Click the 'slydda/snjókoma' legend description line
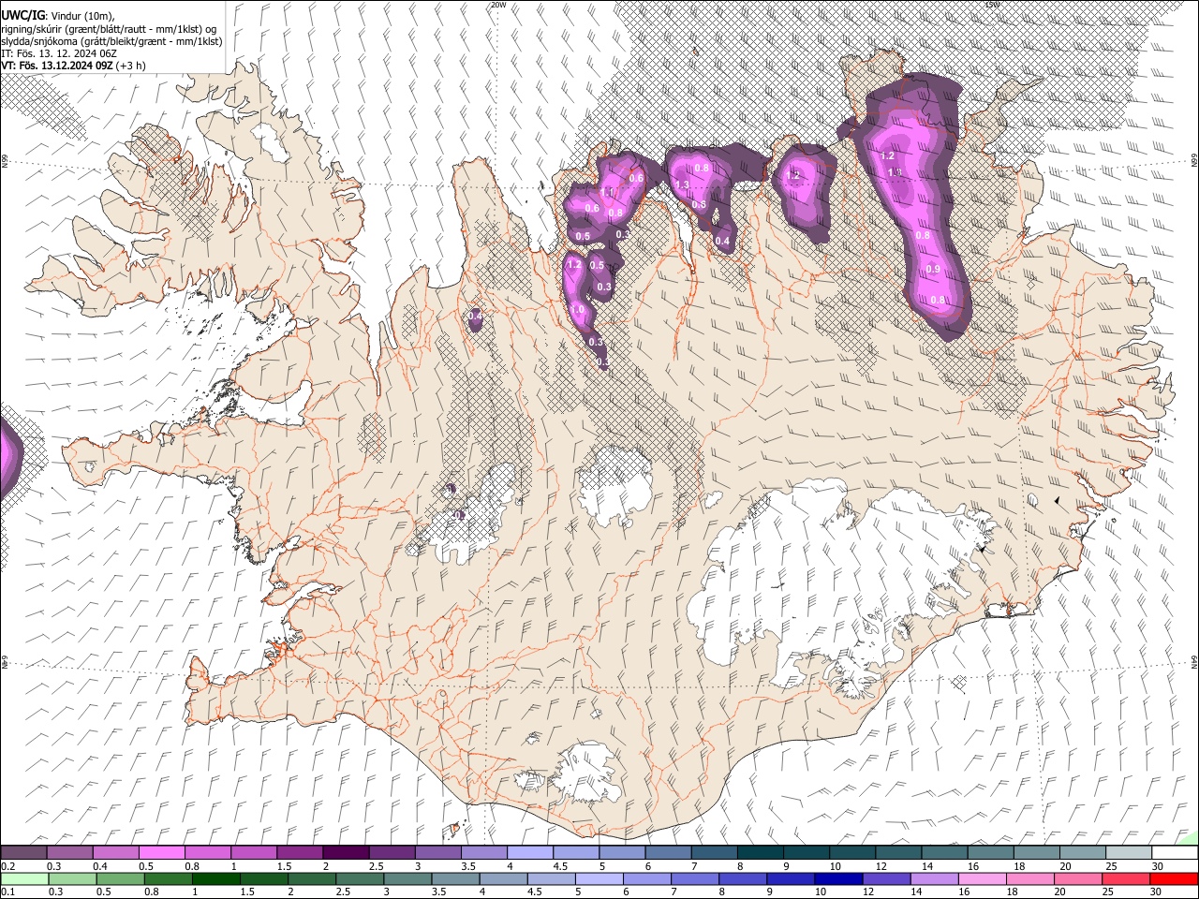Viewport: 1199px width, 899px height. pos(111,41)
